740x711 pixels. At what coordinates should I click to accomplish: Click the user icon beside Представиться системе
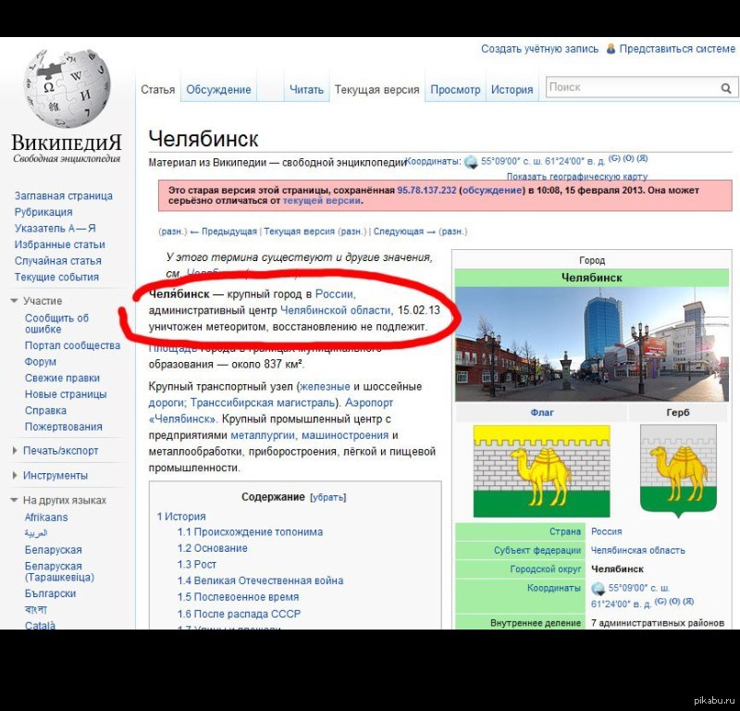point(610,49)
